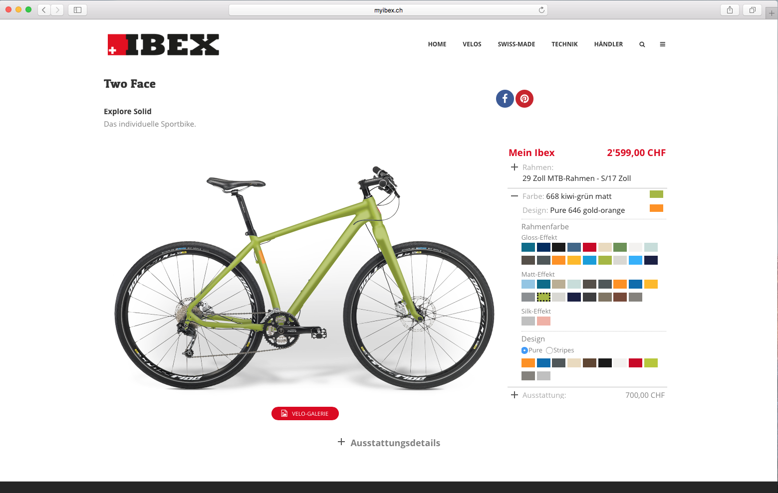Share on Facebook via round icon
Viewport: 778px width, 493px height.
(505, 99)
